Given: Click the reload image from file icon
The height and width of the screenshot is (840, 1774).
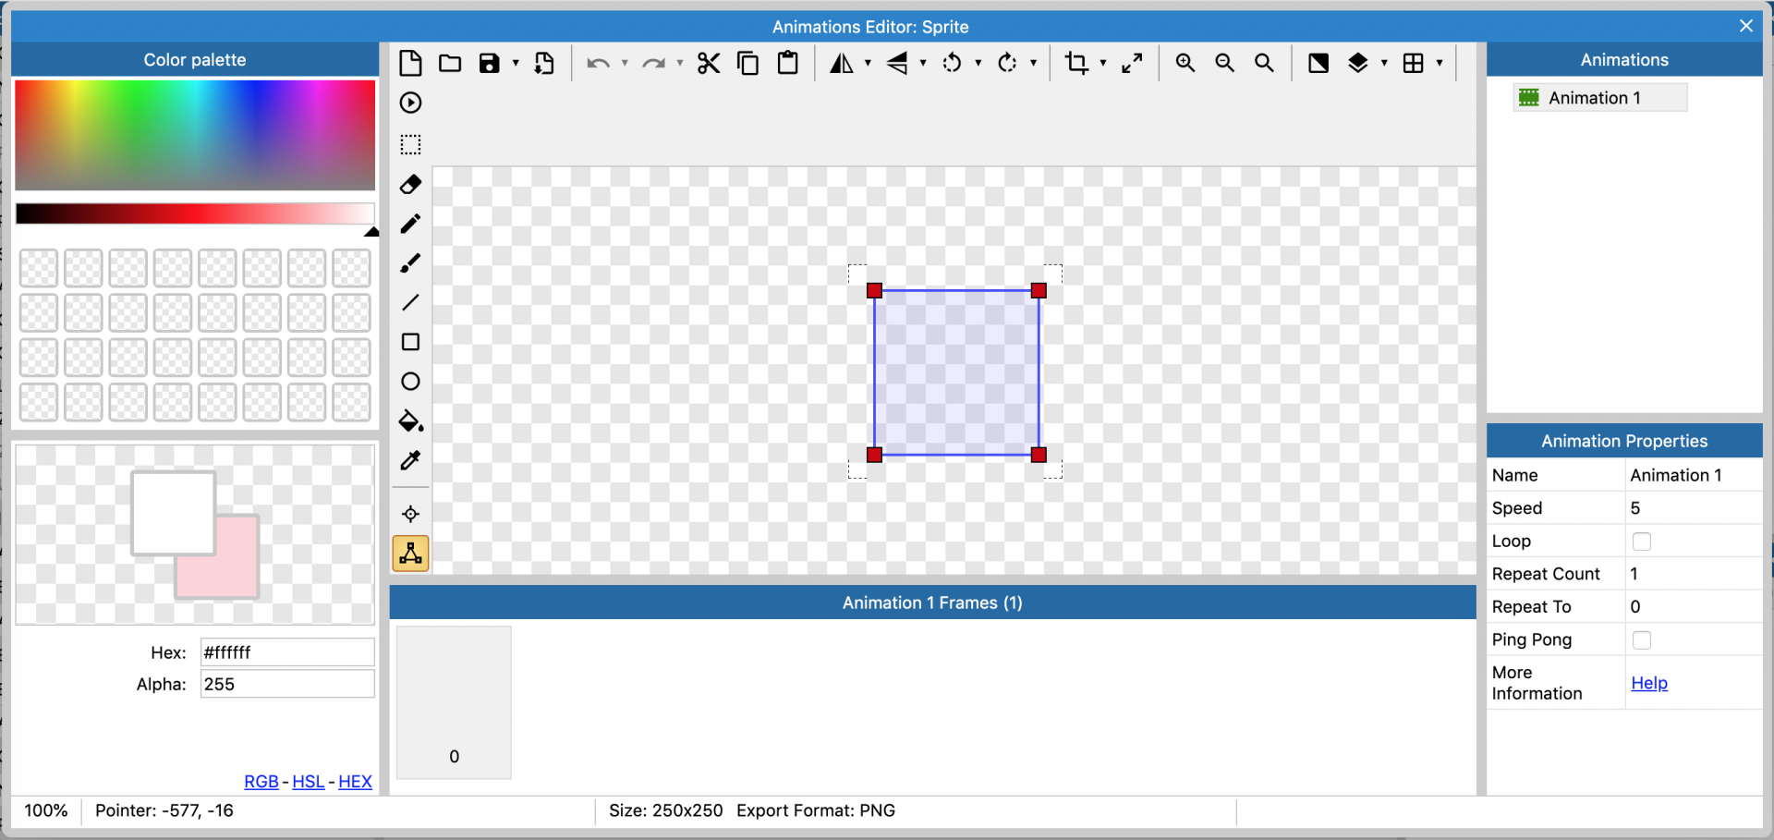Looking at the screenshot, I should click(544, 63).
